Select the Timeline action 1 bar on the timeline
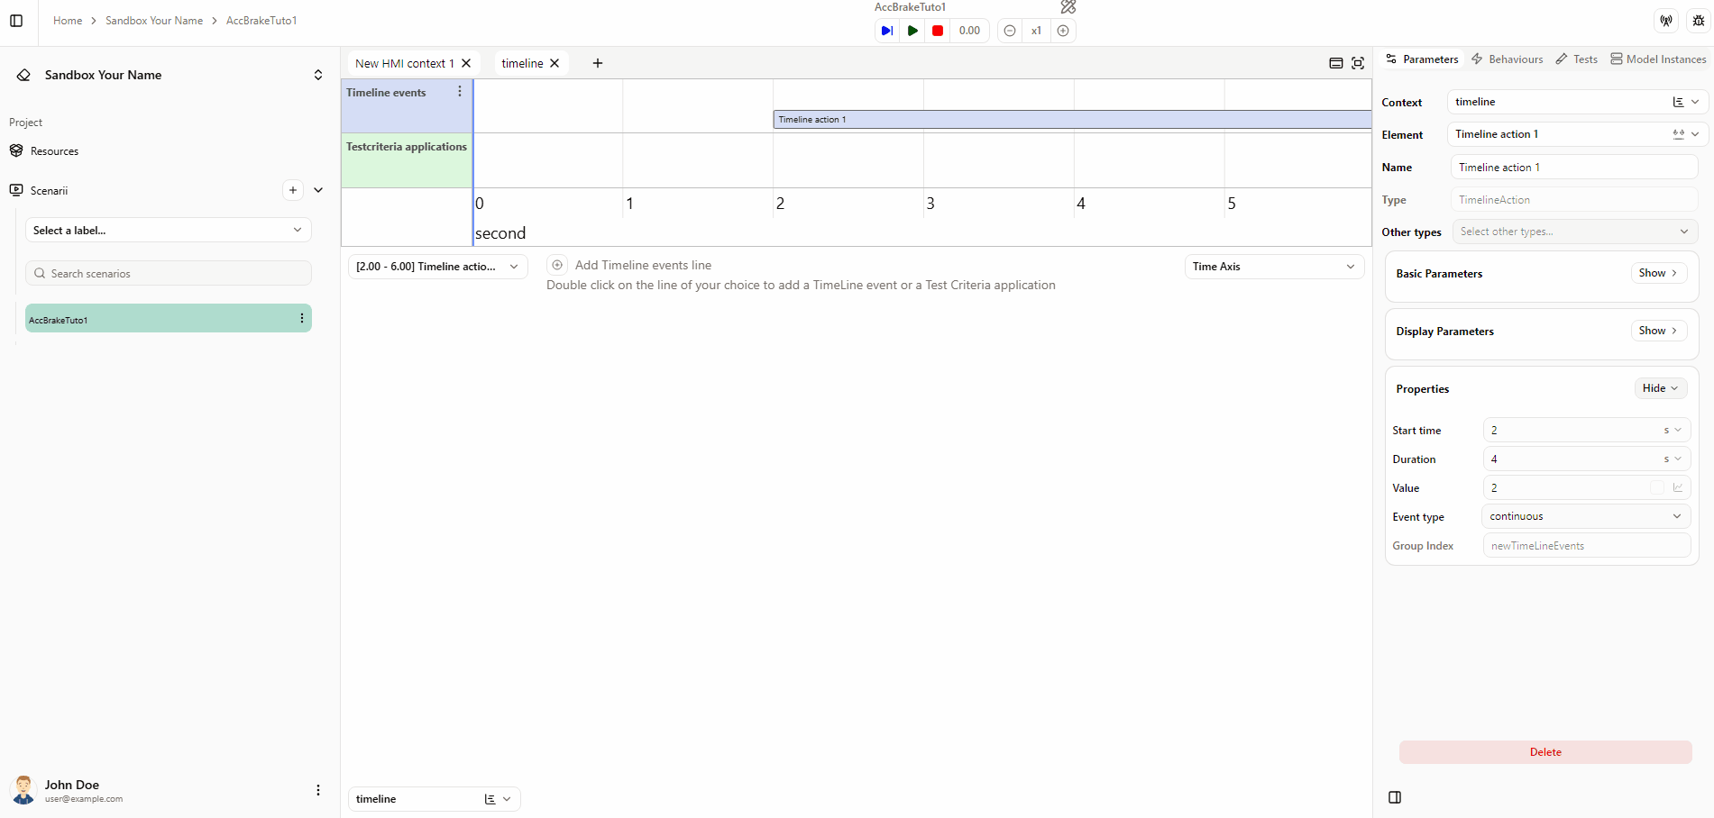 [992, 118]
